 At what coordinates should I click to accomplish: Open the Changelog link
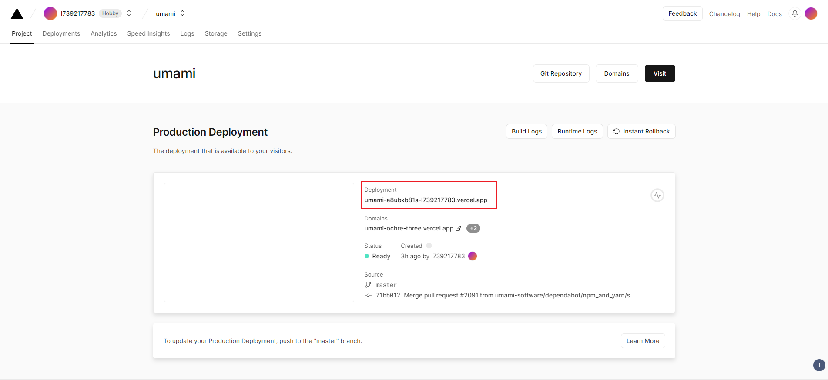click(x=724, y=14)
